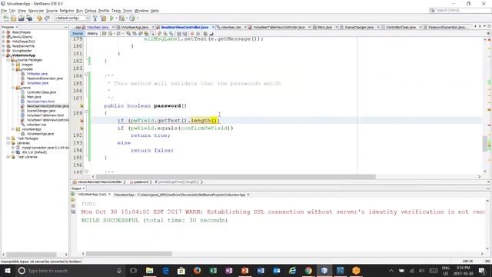
Task: Click the Build Project hammer icon
Action: [x=95, y=18]
